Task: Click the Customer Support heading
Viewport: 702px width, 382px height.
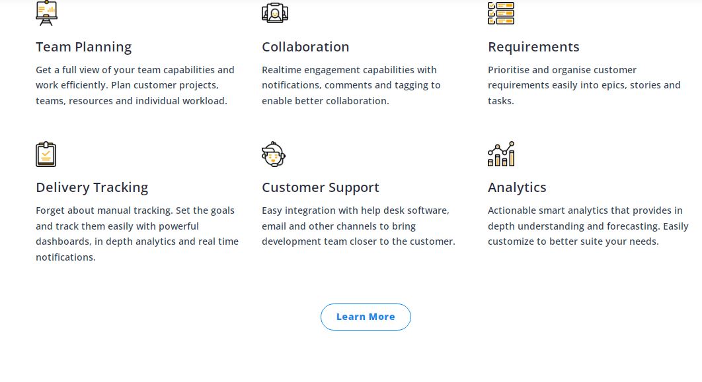Action: pos(321,187)
